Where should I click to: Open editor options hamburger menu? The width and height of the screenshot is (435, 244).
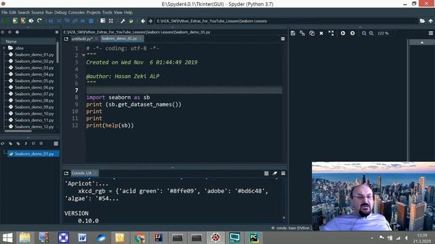[x=283, y=39]
